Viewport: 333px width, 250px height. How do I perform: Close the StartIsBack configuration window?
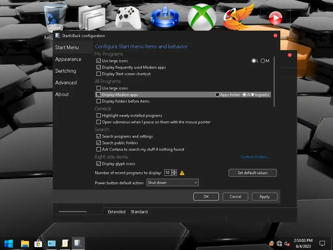[275, 36]
